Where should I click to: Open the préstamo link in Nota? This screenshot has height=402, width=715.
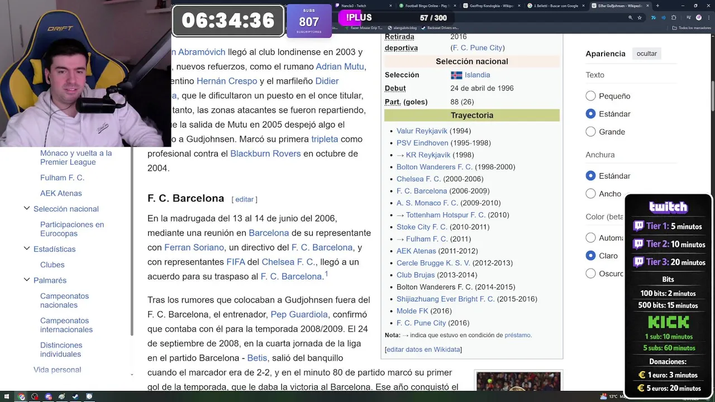tap(517, 335)
